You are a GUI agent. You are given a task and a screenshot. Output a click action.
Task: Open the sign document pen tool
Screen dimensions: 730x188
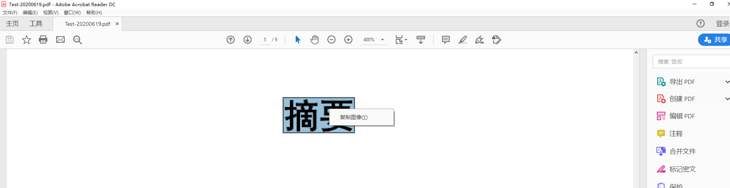pos(479,40)
